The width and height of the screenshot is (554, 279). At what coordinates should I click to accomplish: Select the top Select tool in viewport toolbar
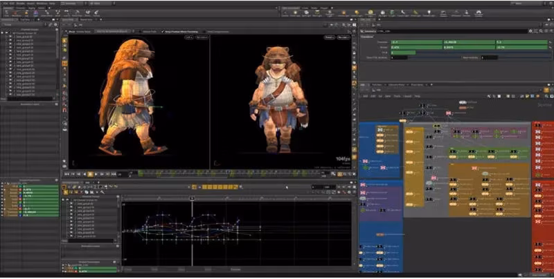(x=64, y=41)
